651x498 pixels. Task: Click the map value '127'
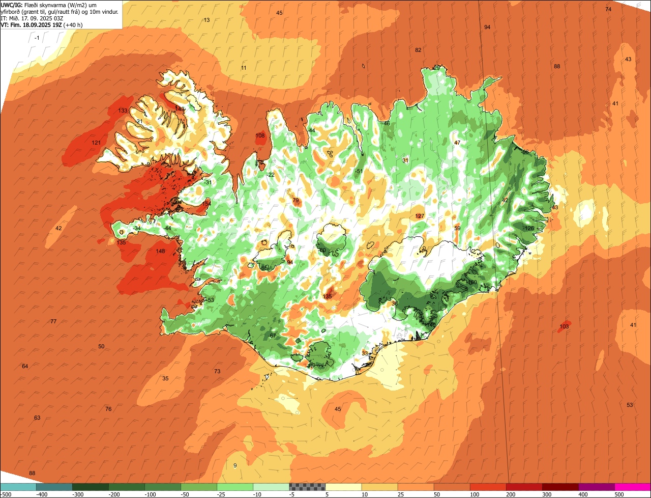(420, 216)
